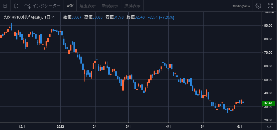This screenshot has width=277, height=130.
Task: Click the -2.54 (-7.25%) change value
Action: 161,17
